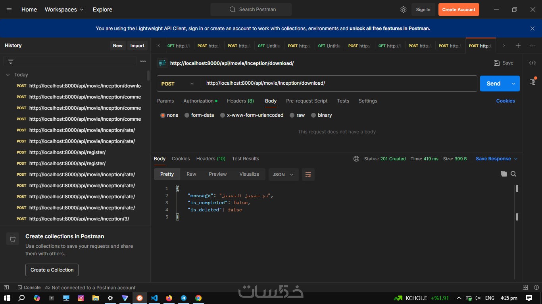Dismiss the Lightweight API Client banner
This screenshot has width=542, height=304.
point(532,28)
